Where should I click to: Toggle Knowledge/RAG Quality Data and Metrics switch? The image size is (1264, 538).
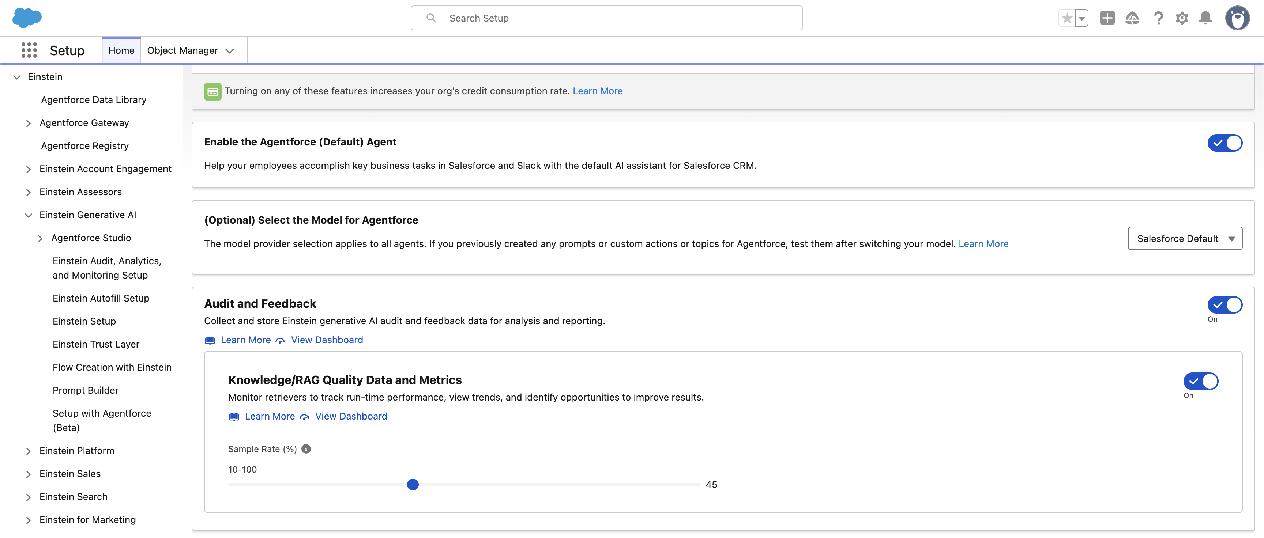pyautogui.click(x=1201, y=381)
